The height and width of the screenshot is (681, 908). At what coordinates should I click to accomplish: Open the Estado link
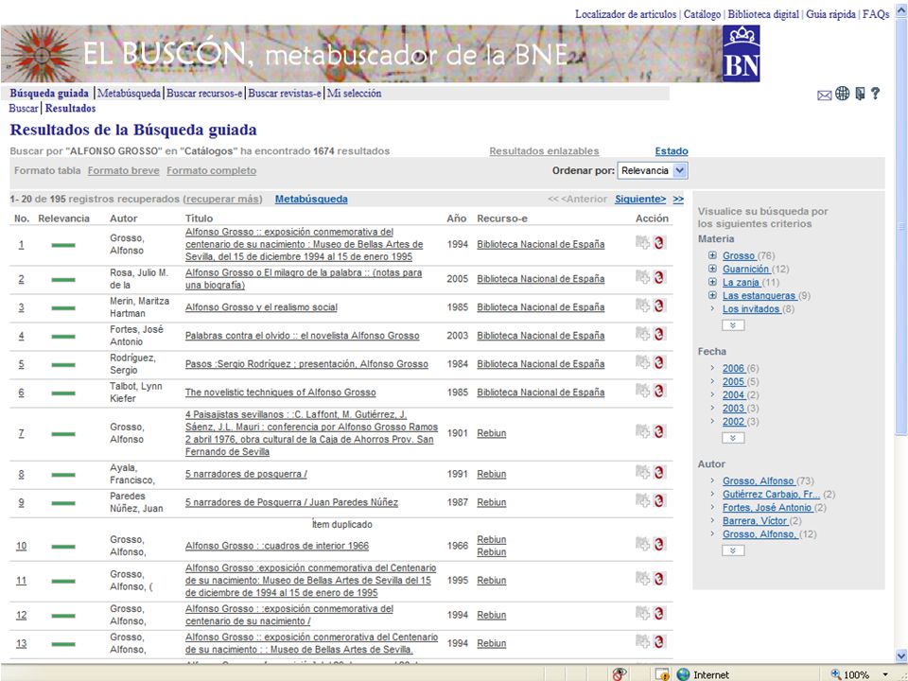[672, 151]
